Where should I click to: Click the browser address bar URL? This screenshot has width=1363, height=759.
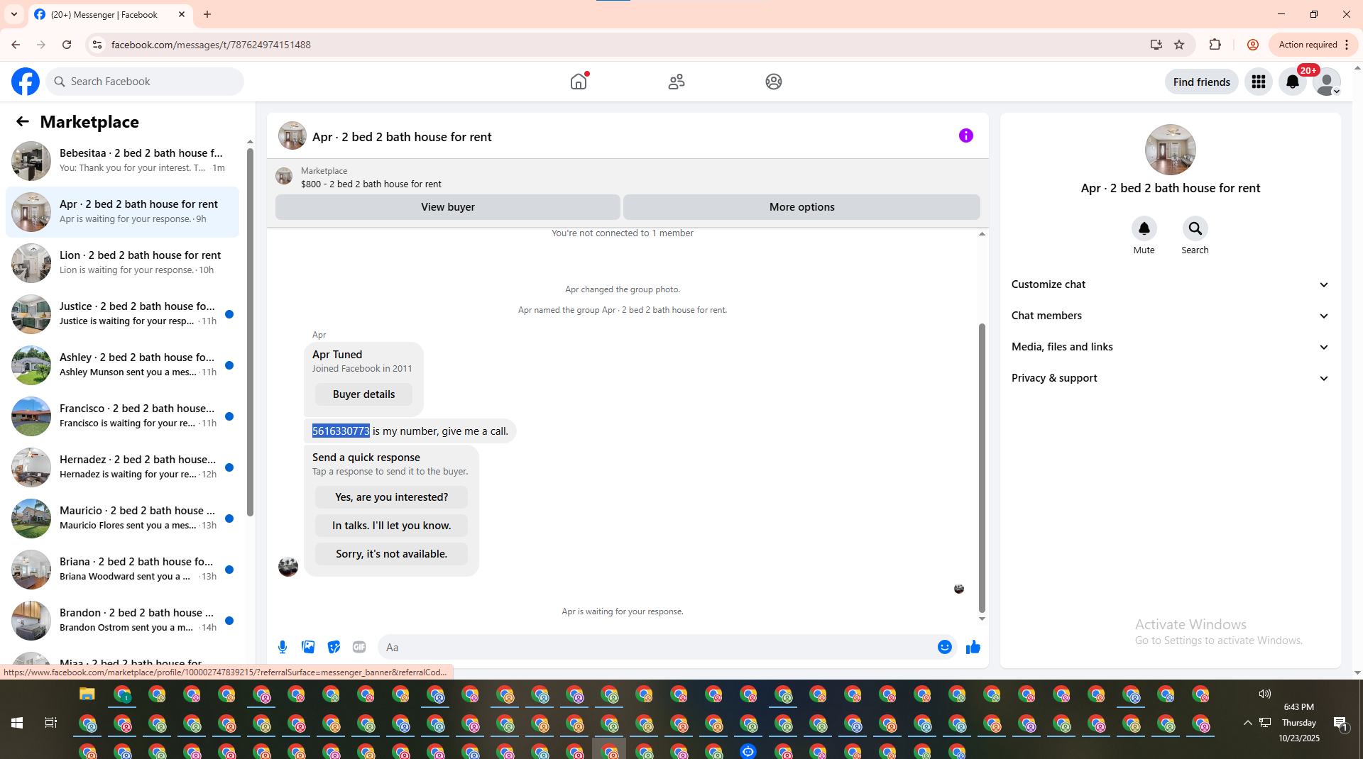pos(211,45)
